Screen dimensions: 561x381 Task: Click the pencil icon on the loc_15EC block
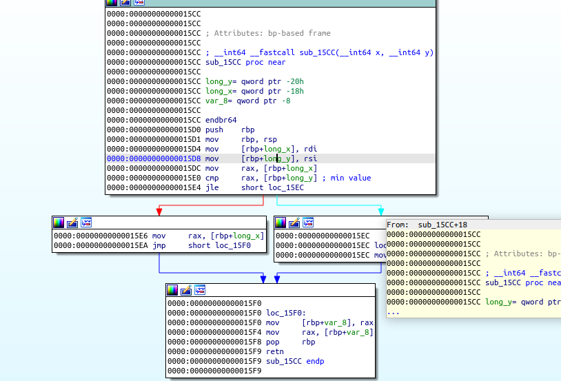pos(294,223)
